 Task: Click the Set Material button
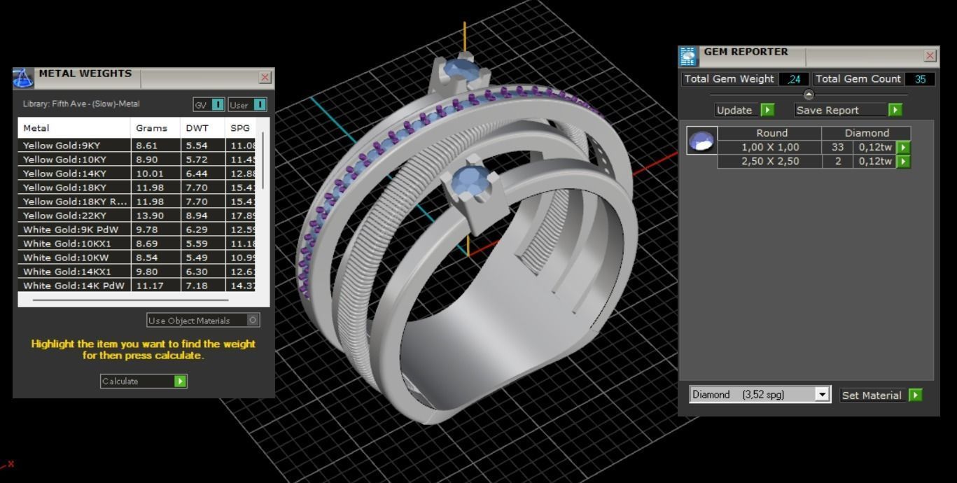pyautogui.click(x=881, y=395)
